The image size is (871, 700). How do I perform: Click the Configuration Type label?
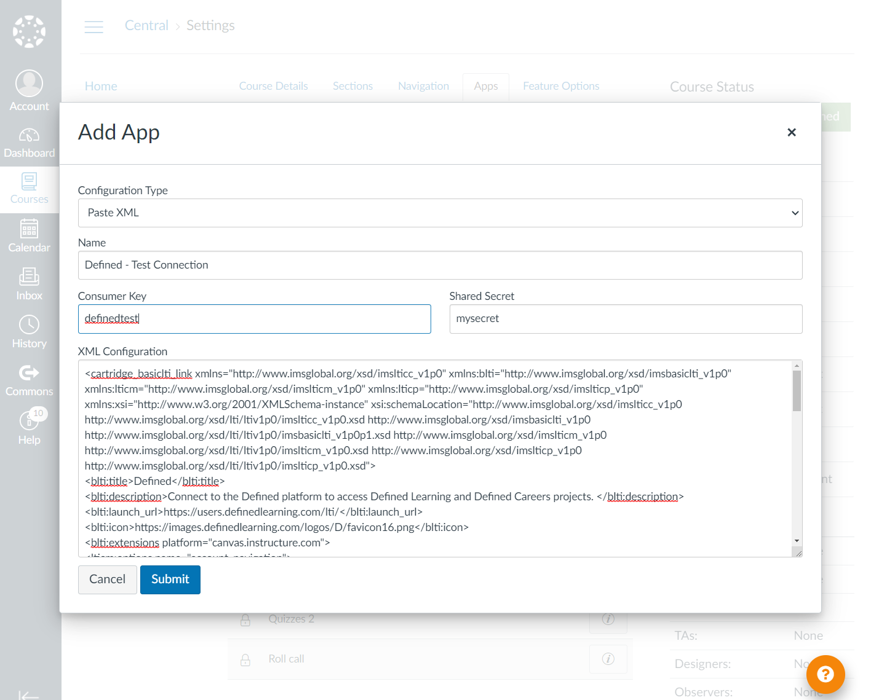(x=123, y=191)
